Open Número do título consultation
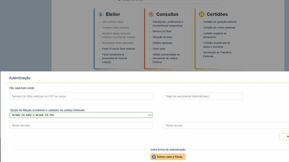The height and width of the screenshot is (162, 289). point(162,31)
